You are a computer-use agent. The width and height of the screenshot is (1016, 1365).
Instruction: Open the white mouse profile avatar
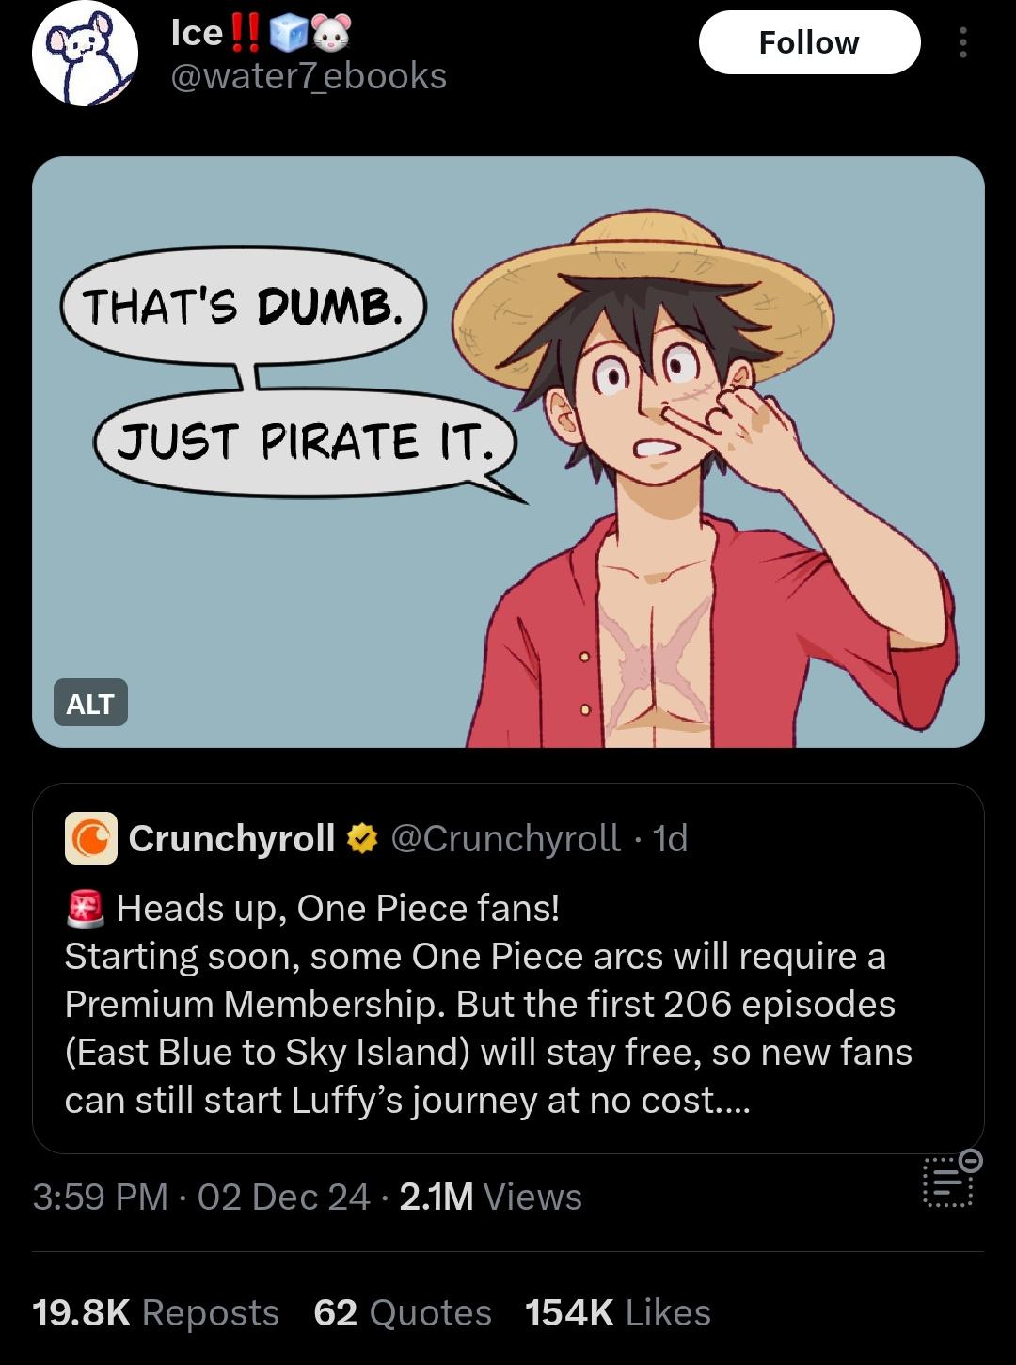click(85, 54)
